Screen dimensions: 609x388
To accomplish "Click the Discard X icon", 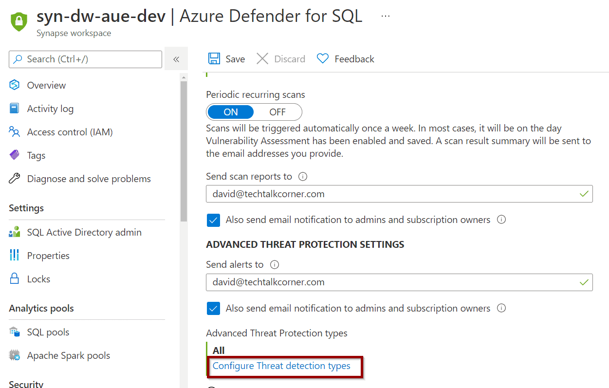I will point(262,59).
